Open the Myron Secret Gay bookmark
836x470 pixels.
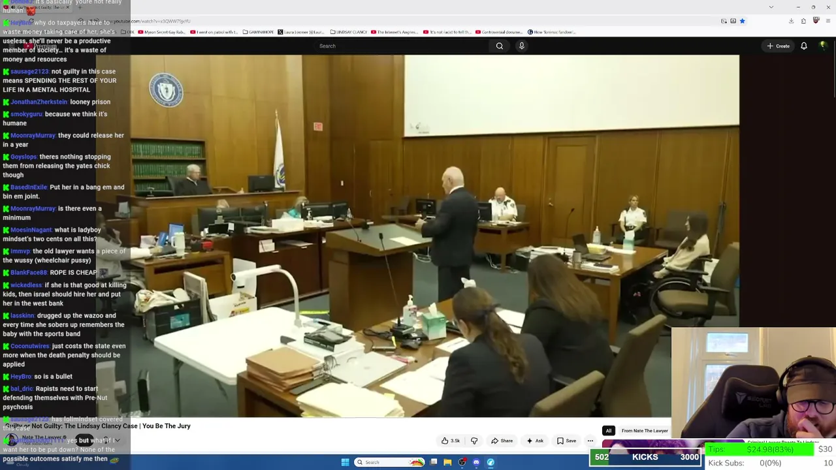click(163, 32)
